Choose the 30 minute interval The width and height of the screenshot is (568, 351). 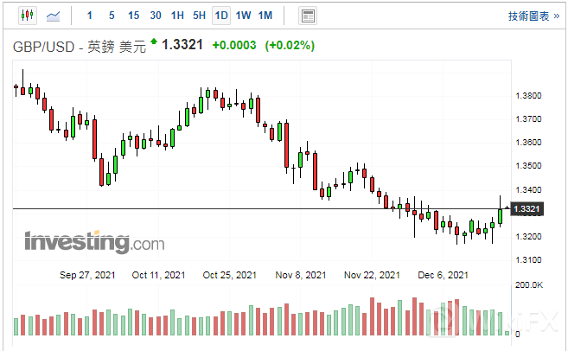pyautogui.click(x=156, y=16)
